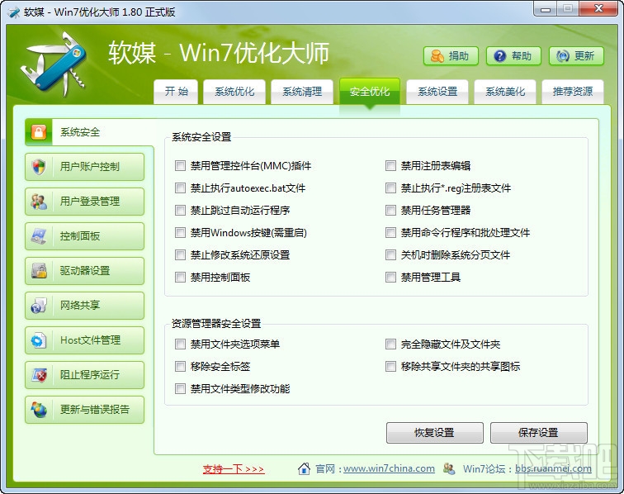Click the red shield icon for 阻止程序运行
The image size is (624, 494).
pyautogui.click(x=39, y=374)
